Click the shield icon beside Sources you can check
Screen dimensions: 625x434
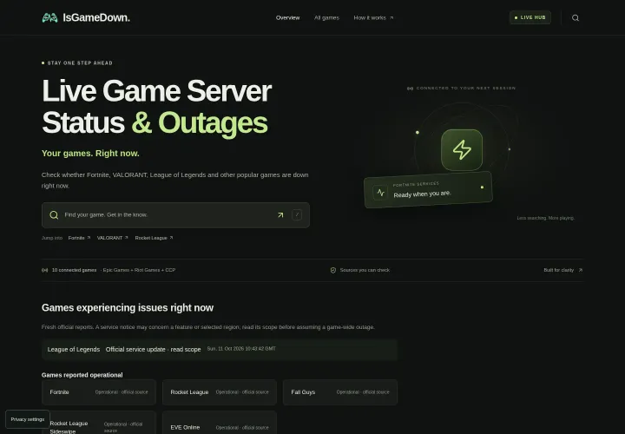point(333,270)
